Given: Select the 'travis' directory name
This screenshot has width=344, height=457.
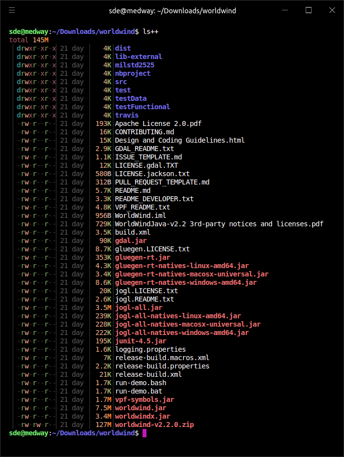Looking at the screenshot, I should [127, 115].
